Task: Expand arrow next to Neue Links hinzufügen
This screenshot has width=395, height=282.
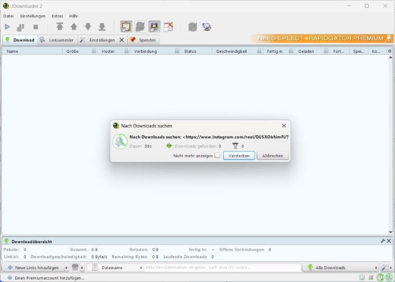Action: click(x=67, y=267)
